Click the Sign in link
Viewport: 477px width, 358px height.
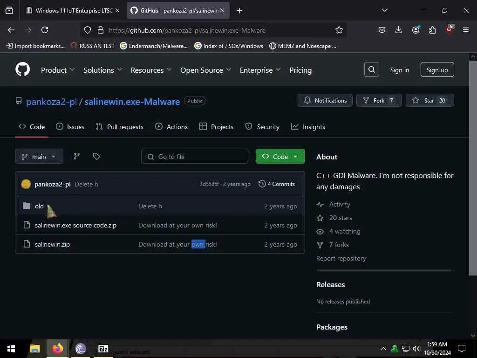(400, 70)
